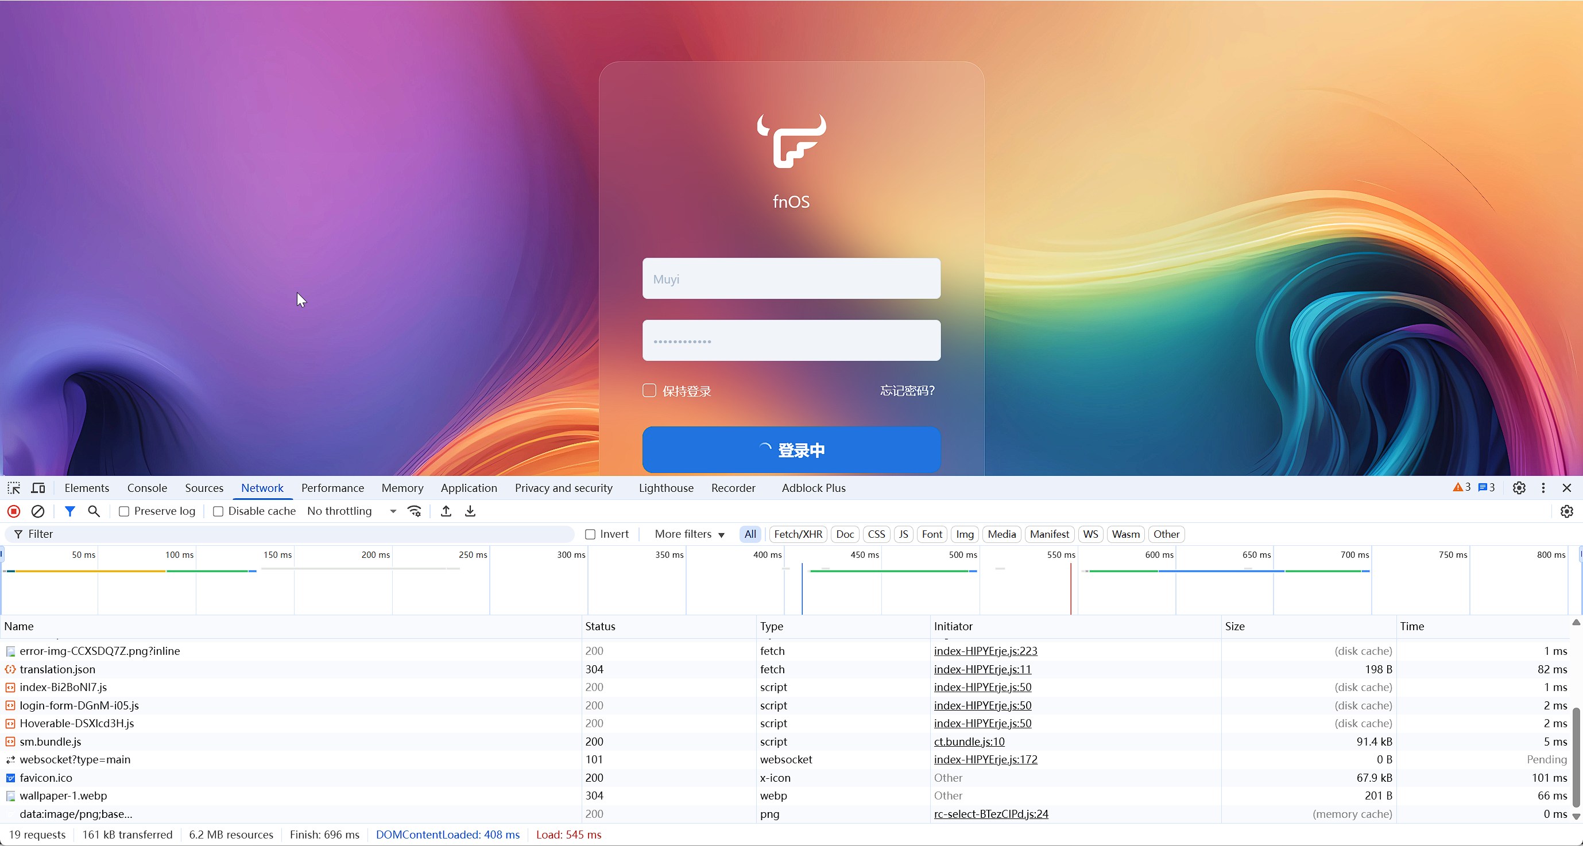This screenshot has height=846, width=1583.
Task: Toggle the network filter funnel icon
Action: point(70,511)
